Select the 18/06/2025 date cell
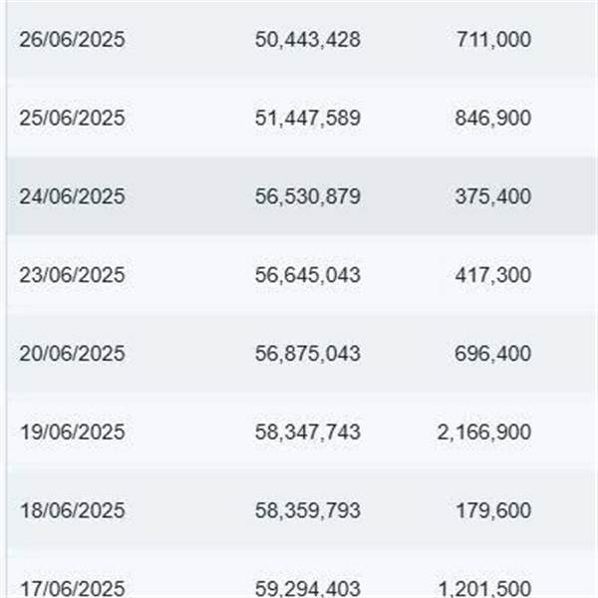This screenshot has height=598, width=598. pyautogui.click(x=72, y=510)
